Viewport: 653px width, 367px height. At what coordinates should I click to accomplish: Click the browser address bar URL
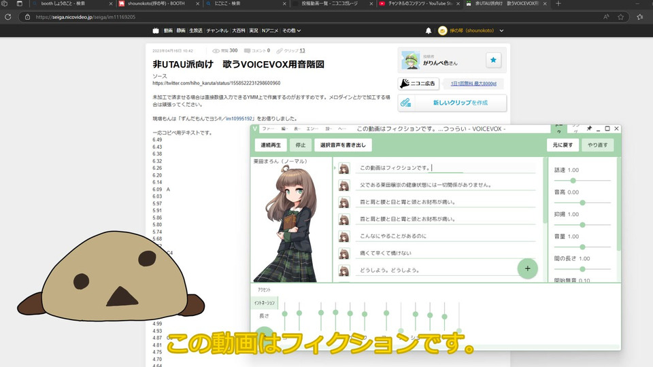86,17
